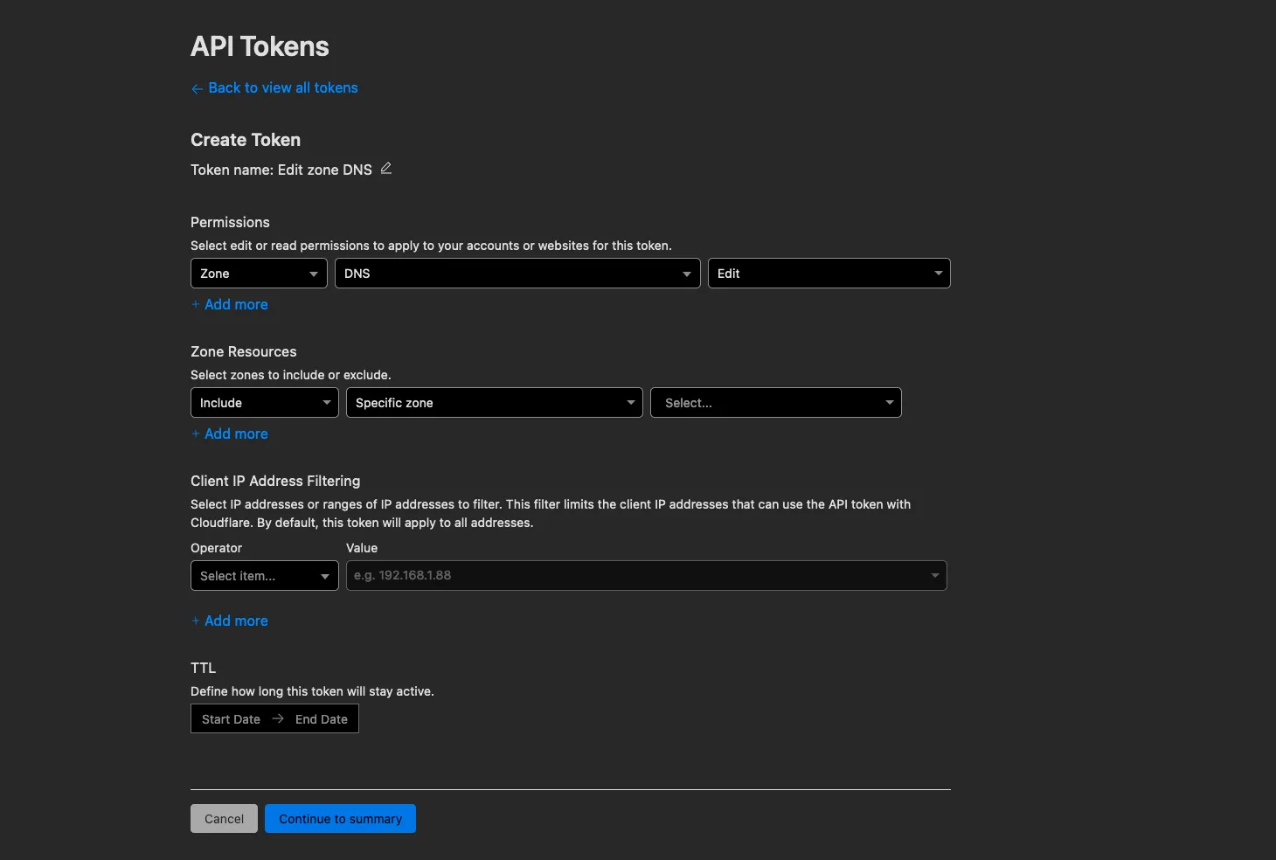Click the Create Token heading

pos(246,140)
